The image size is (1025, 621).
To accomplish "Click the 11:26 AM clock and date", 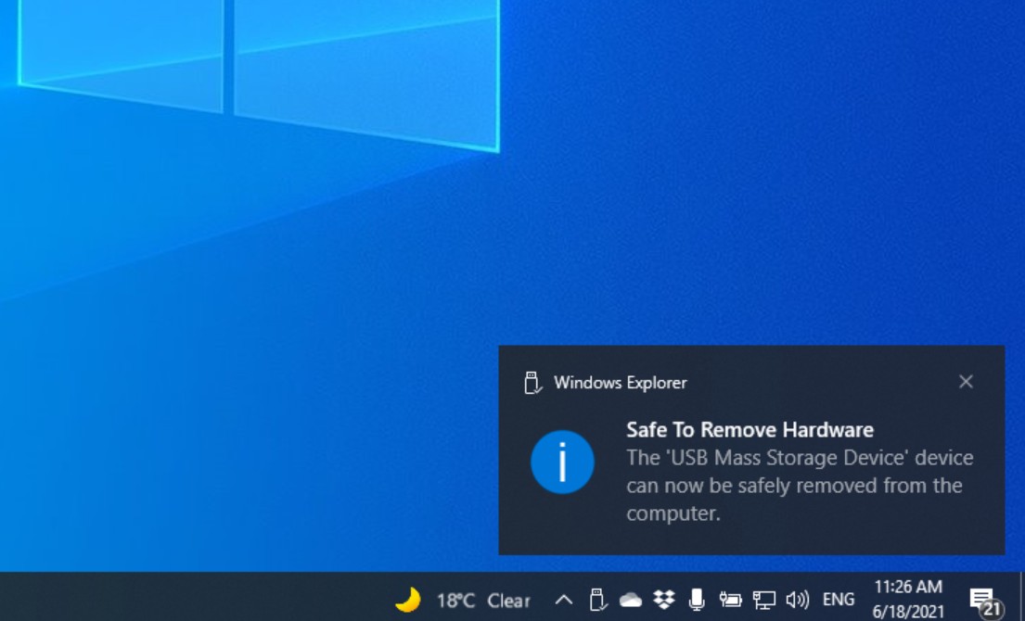I will tap(908, 599).
